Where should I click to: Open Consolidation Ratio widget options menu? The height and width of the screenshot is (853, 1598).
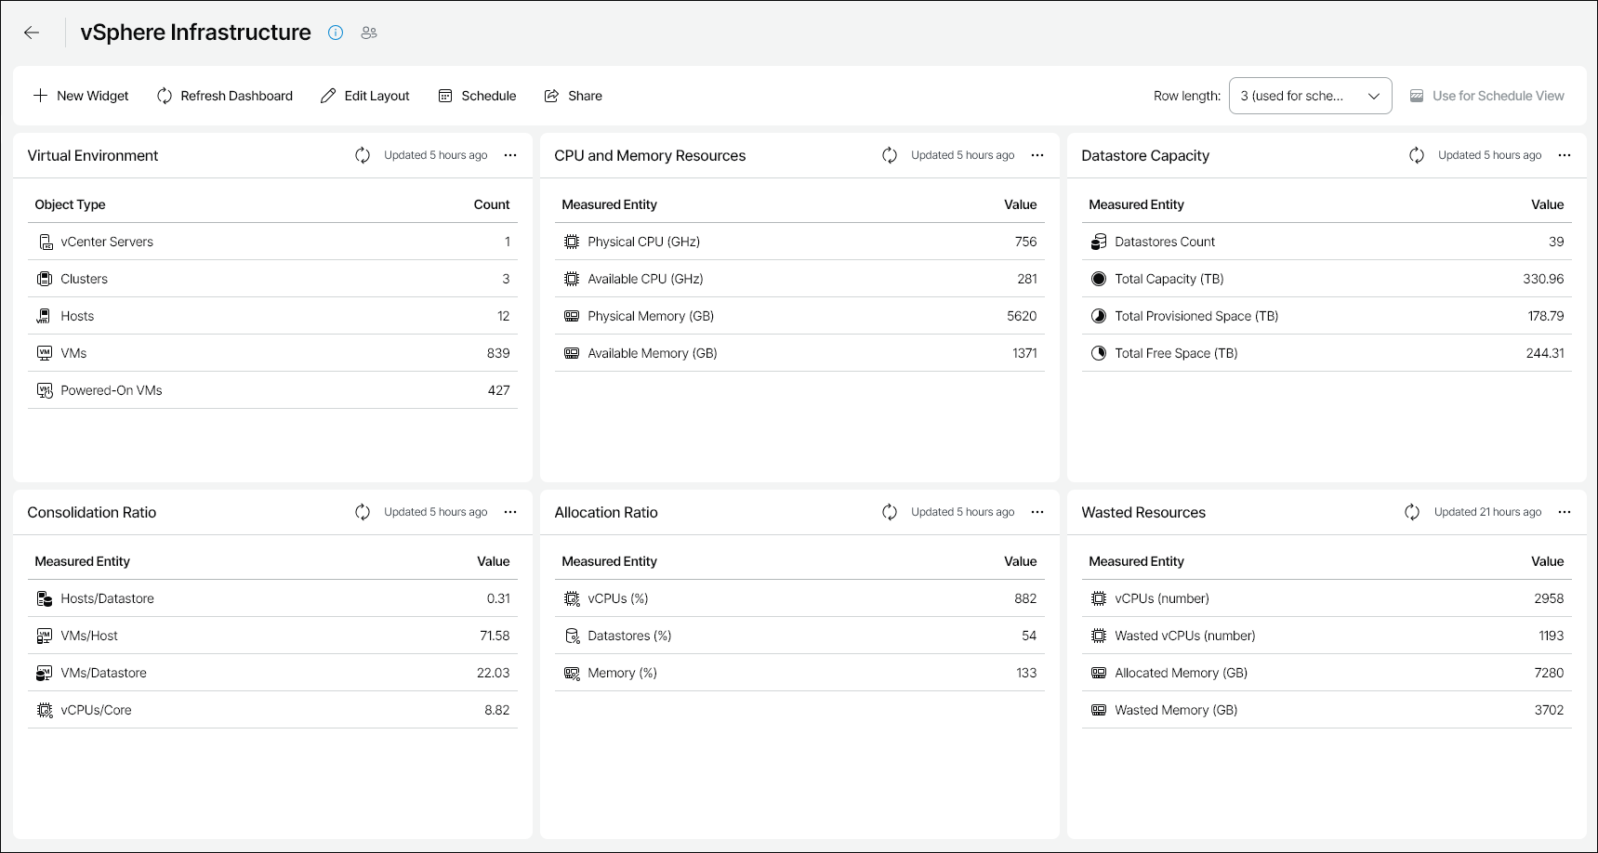[x=510, y=512]
